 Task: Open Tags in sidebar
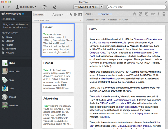click(16, 80)
